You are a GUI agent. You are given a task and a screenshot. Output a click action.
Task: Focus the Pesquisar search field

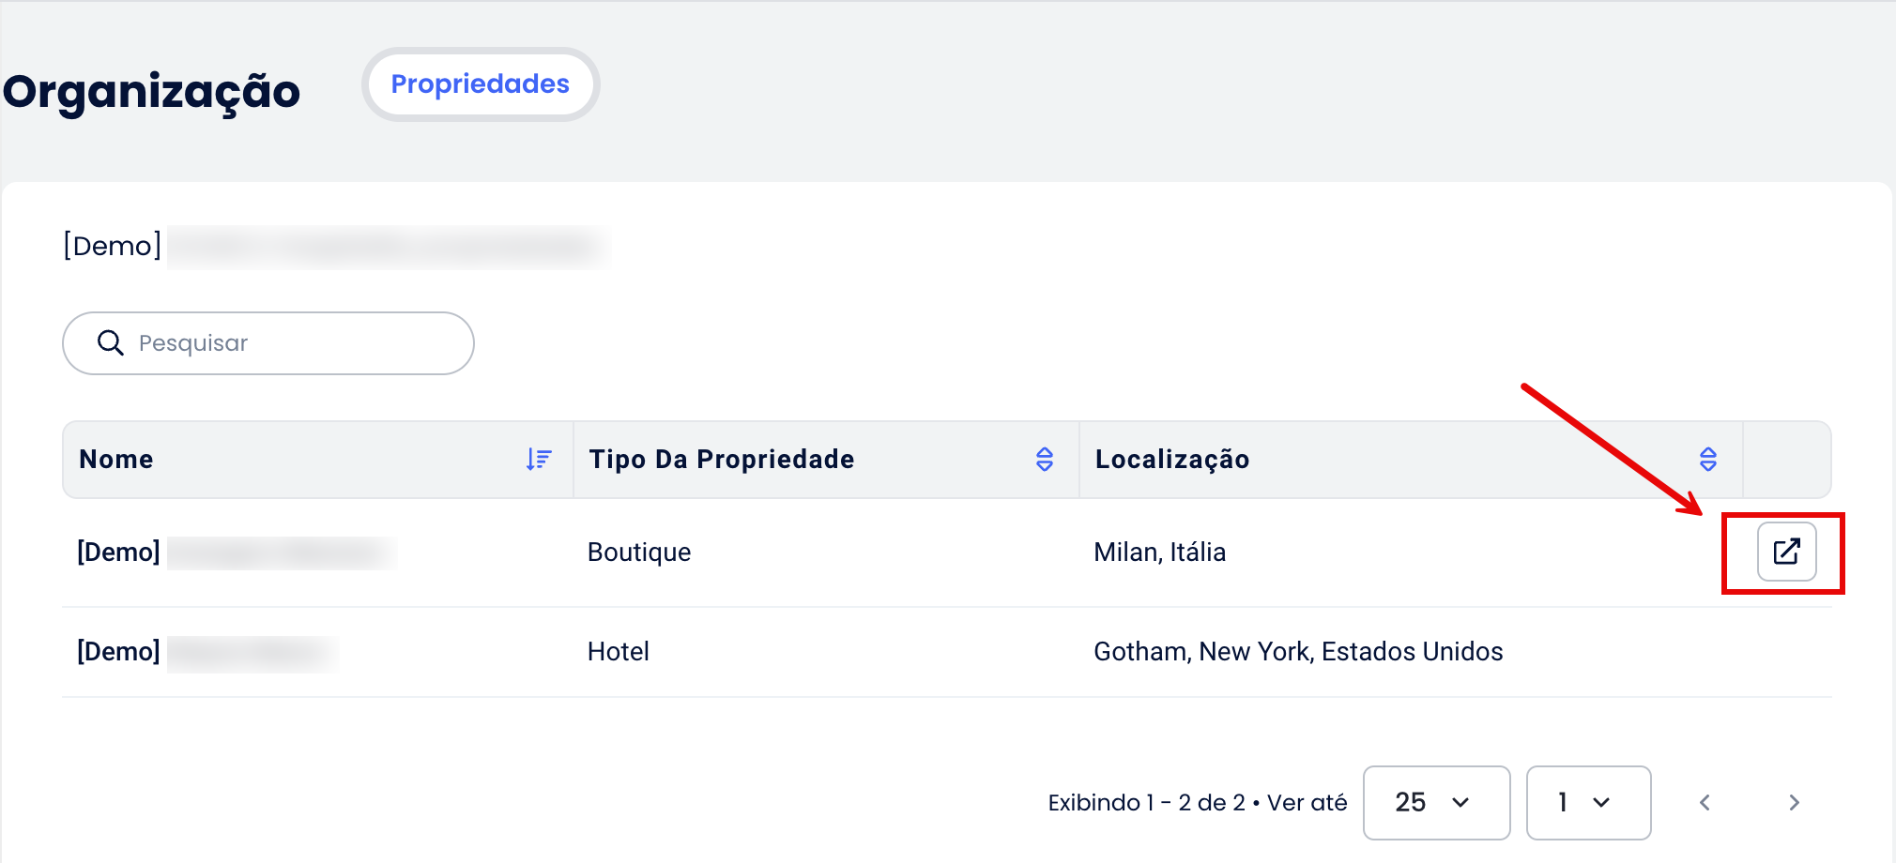click(x=268, y=343)
